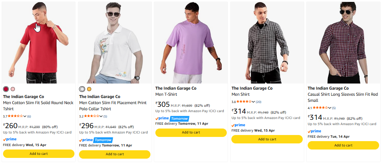Open the lilac oversized tshirt image
Screen dimensions: 381x164
(191, 43)
